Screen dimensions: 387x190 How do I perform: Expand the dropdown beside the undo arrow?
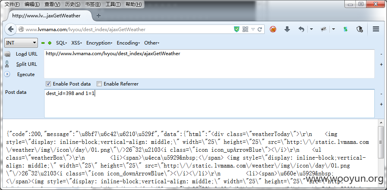(311, 29)
